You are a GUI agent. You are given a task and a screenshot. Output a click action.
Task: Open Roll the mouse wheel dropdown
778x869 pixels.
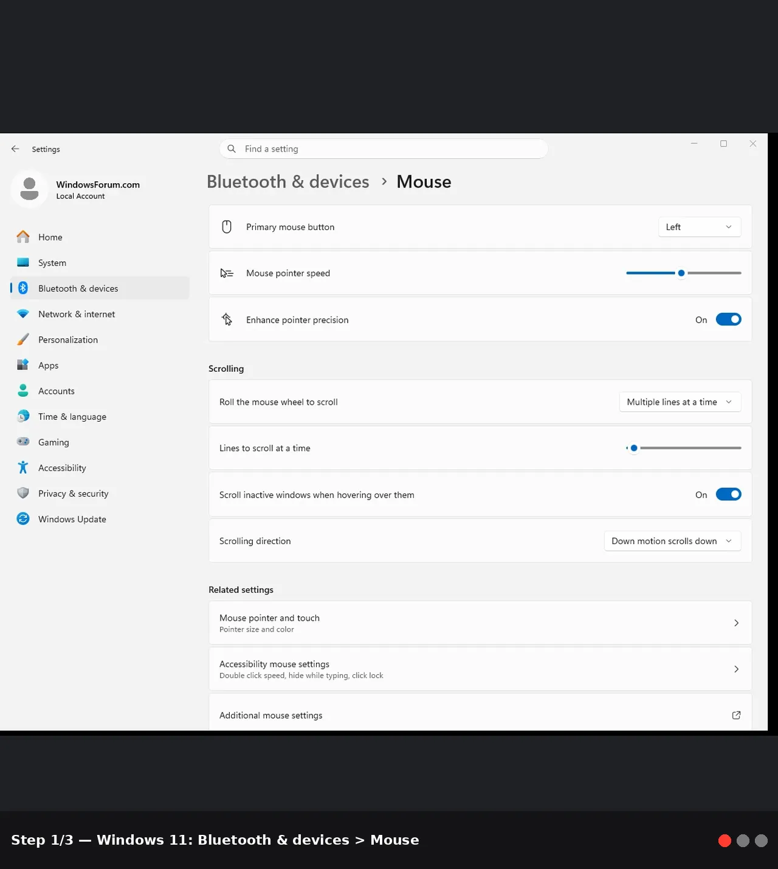coord(680,402)
